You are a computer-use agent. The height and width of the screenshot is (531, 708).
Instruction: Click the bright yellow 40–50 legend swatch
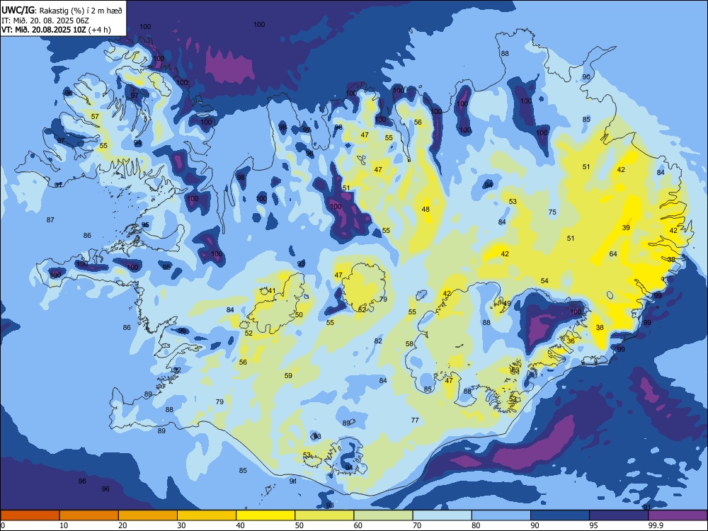(x=265, y=515)
